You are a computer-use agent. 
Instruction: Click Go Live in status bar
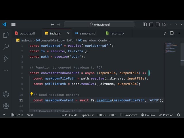(148, 115)
